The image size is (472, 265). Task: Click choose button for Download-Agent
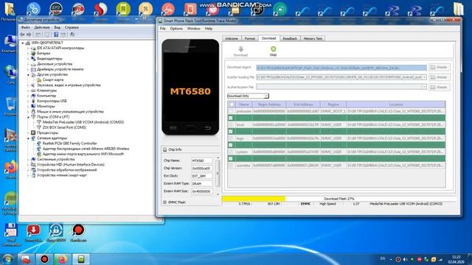[x=440, y=67]
